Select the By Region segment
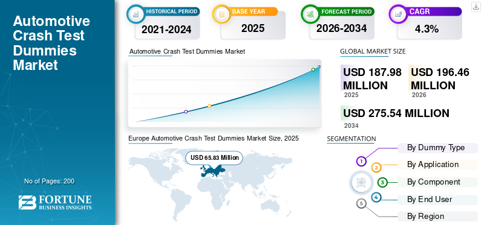The image size is (484, 225). pos(437,217)
